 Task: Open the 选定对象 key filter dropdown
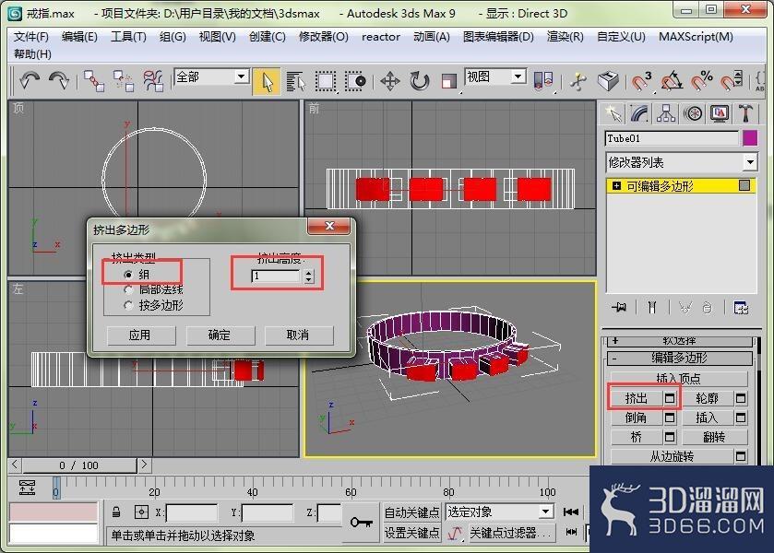click(545, 512)
